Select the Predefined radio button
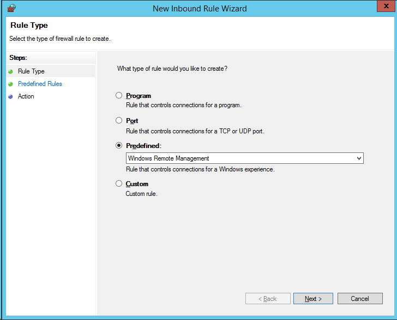This screenshot has width=397, height=320. (x=119, y=146)
